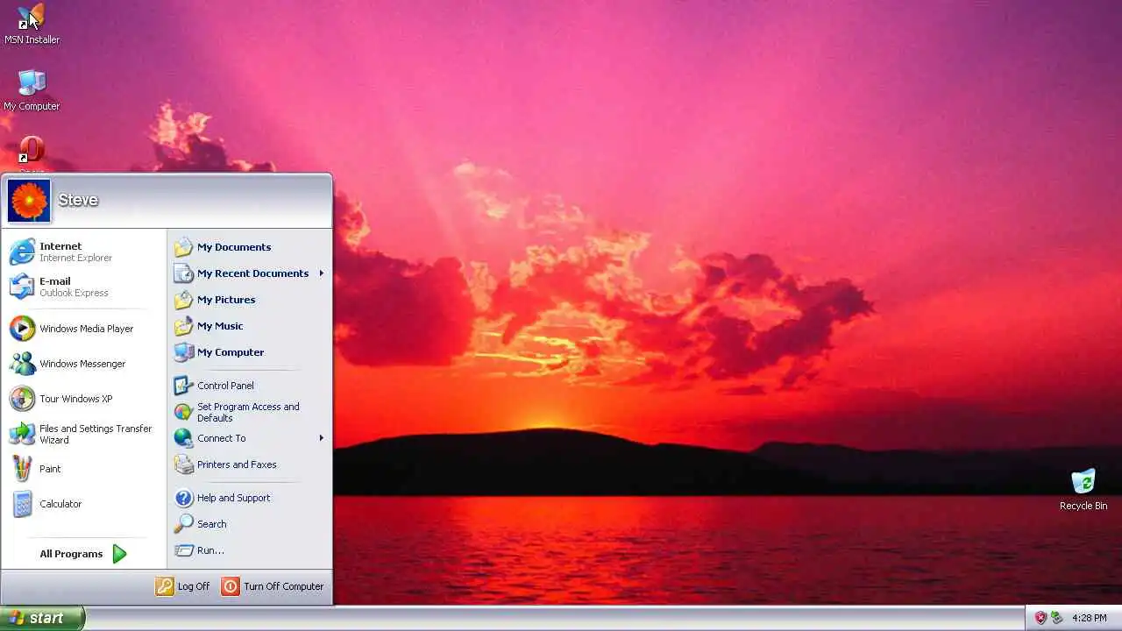
Task: Open Control Panel label
Action: pyautogui.click(x=225, y=386)
